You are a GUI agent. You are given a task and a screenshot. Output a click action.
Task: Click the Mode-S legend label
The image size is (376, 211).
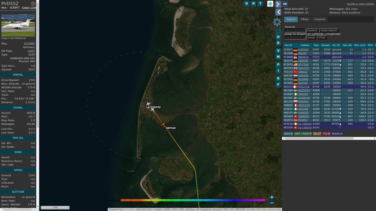337,134
